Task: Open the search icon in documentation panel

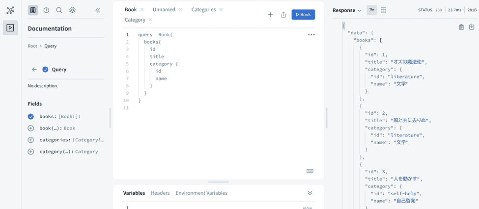Action: (x=59, y=10)
